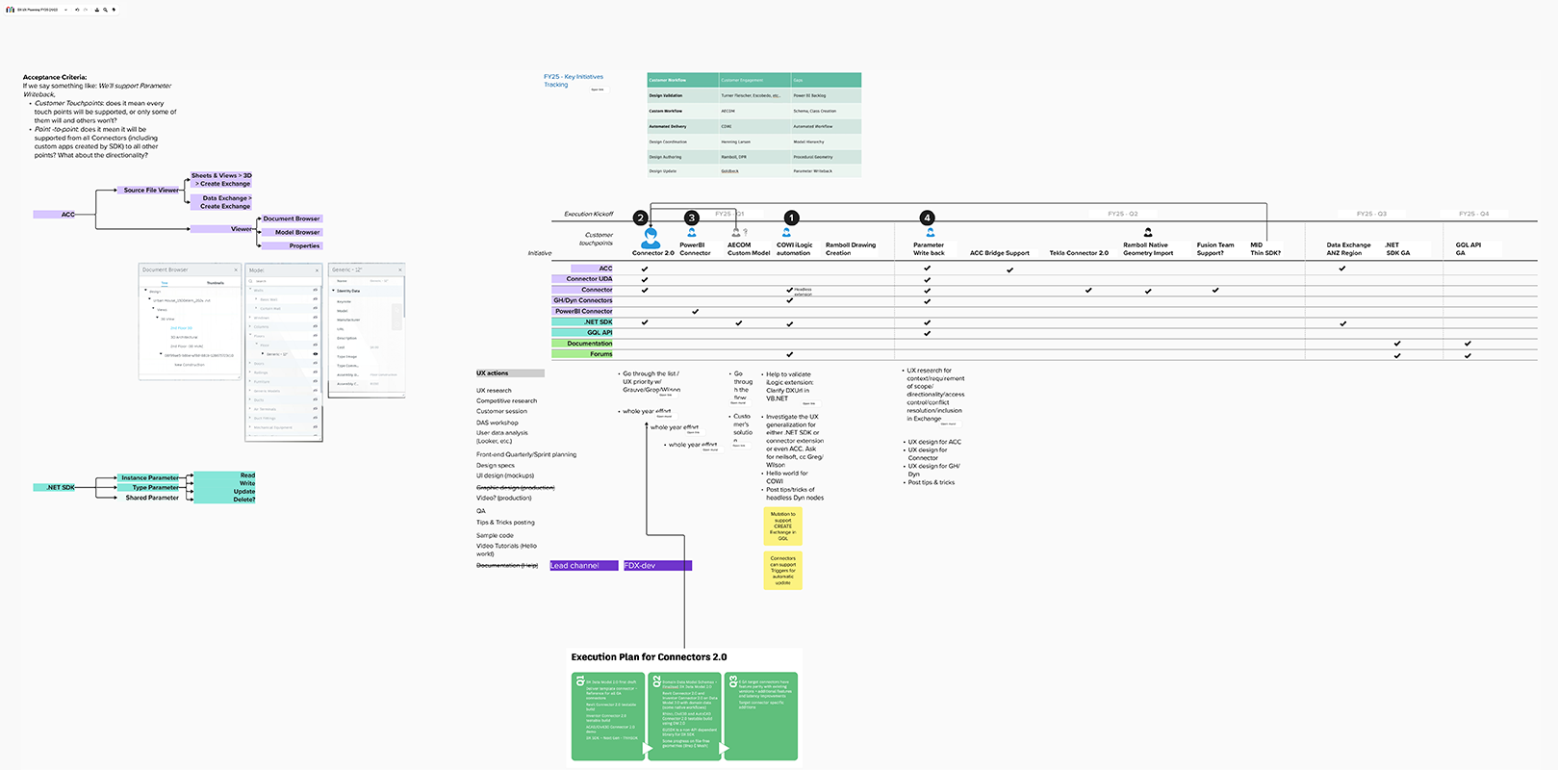Toggle visibility eye for Furniture
Viewport: 1558px width, 770px height.
tap(316, 381)
